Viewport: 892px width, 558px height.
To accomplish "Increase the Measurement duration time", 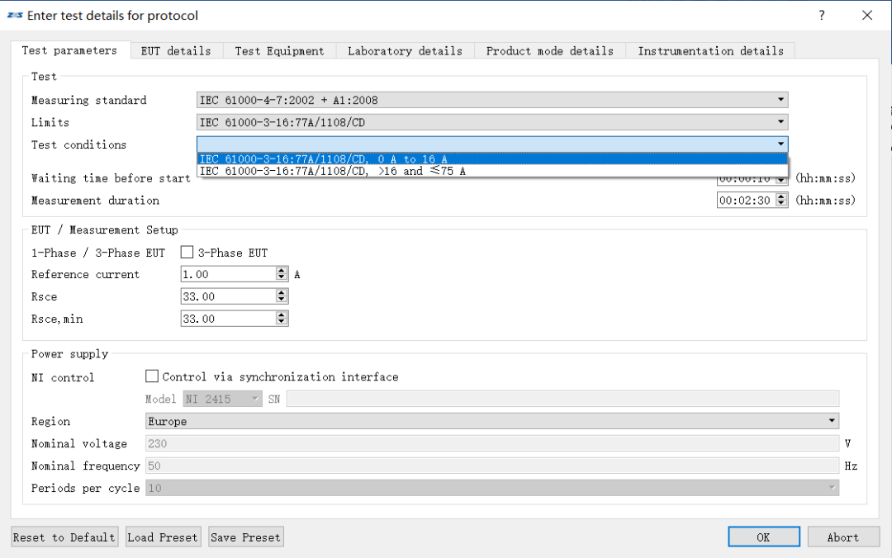I will tap(781, 196).
